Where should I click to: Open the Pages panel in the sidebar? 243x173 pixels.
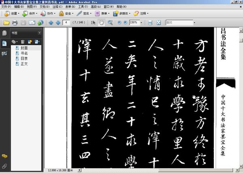pos(4,33)
